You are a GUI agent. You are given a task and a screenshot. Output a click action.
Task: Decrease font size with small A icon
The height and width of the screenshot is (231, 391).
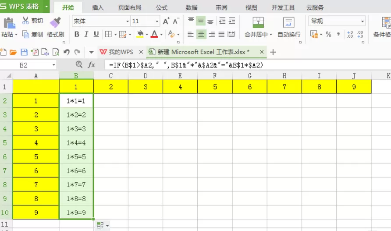(x=176, y=21)
